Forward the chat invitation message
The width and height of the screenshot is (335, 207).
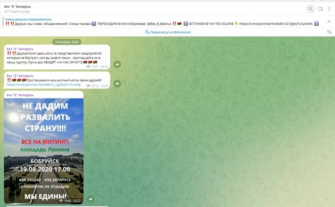point(117,84)
